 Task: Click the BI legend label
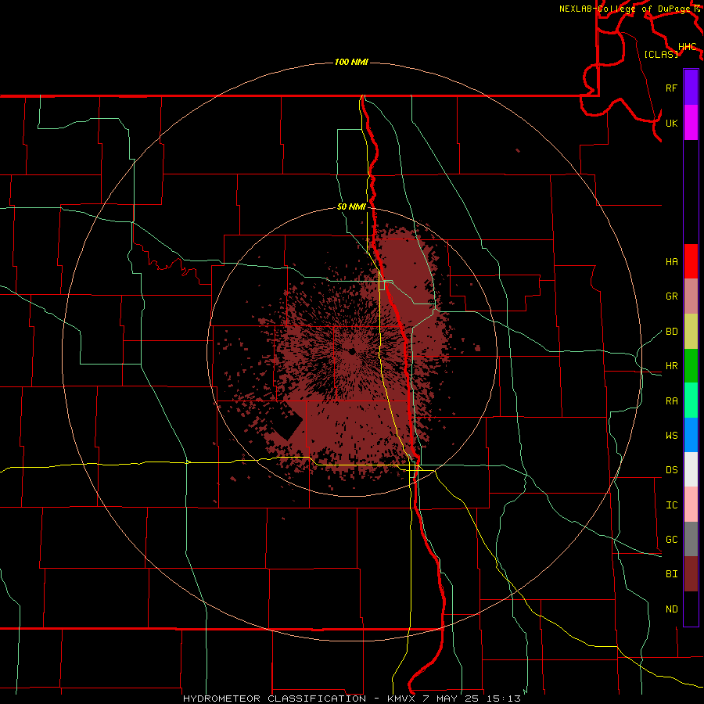pyautogui.click(x=672, y=574)
